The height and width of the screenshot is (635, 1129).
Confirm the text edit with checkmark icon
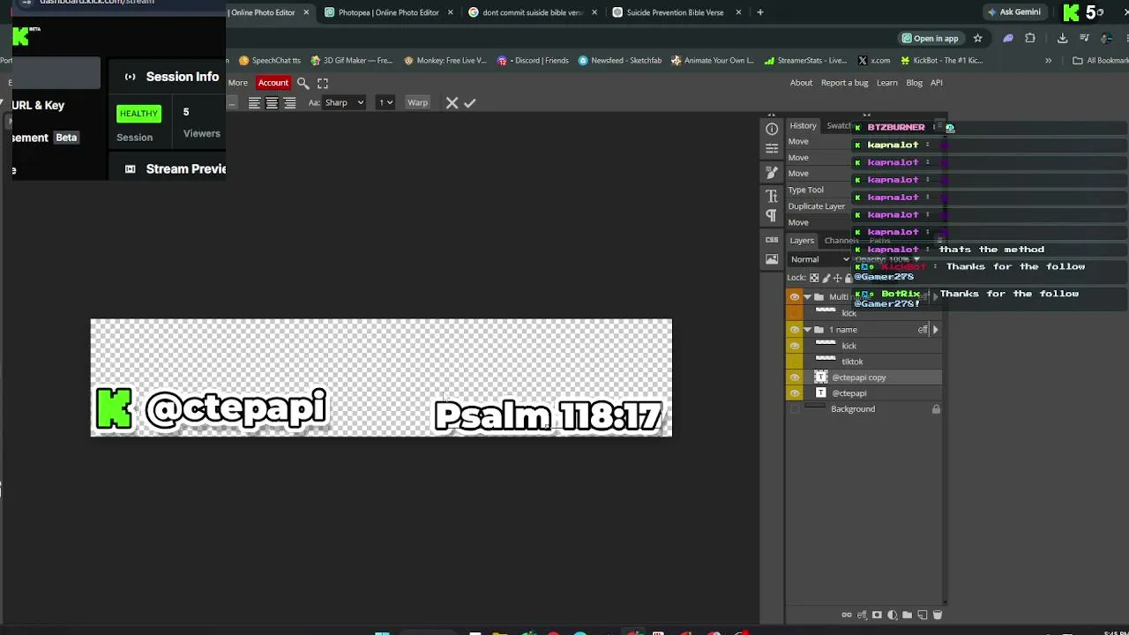coord(470,103)
